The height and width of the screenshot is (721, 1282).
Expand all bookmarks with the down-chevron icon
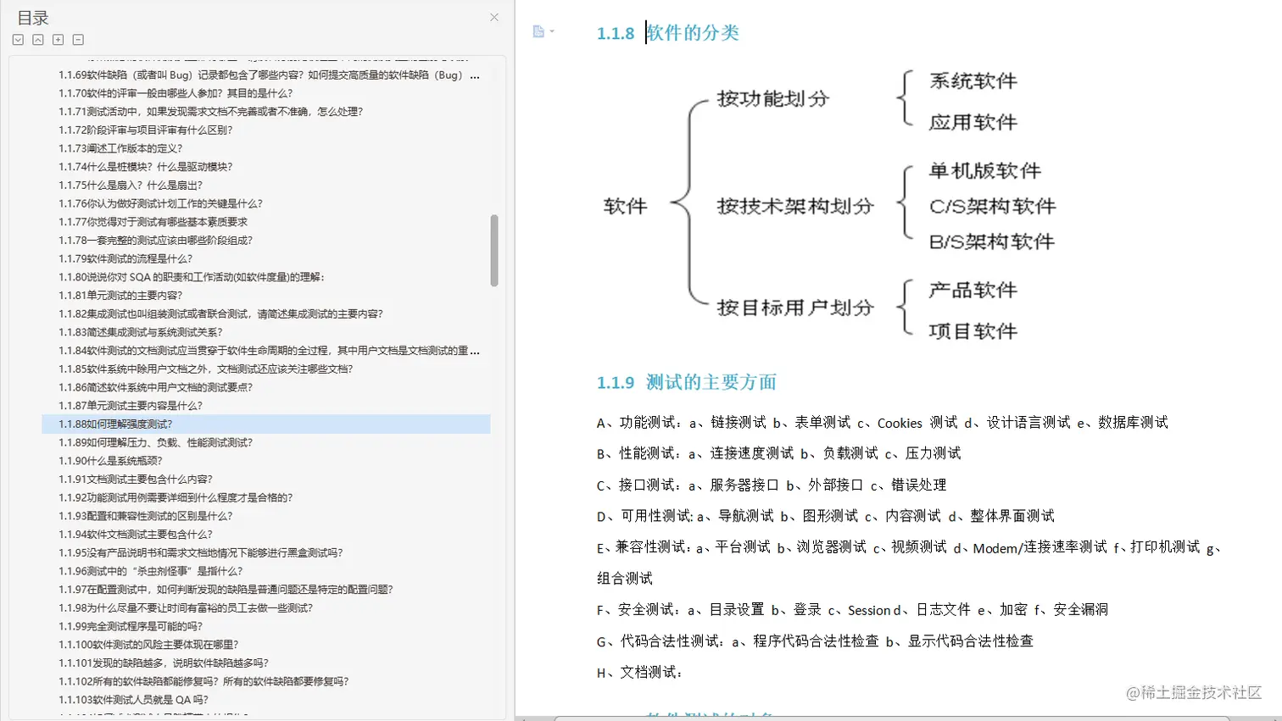(x=18, y=39)
